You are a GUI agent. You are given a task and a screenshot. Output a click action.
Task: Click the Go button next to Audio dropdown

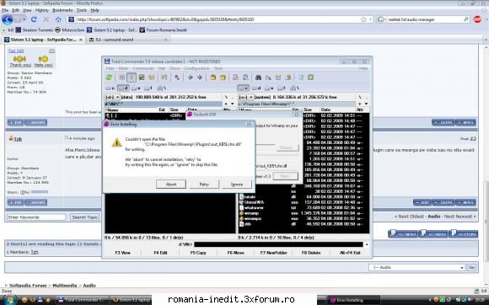471,268
